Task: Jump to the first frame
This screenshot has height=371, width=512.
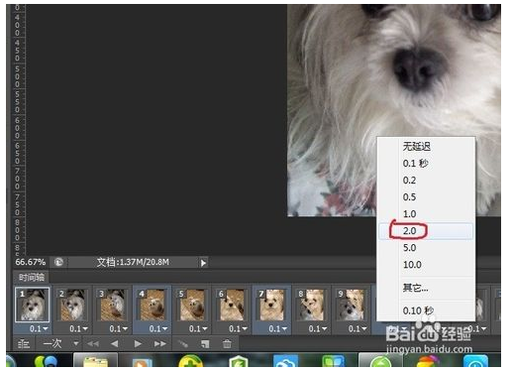Action: 93,344
